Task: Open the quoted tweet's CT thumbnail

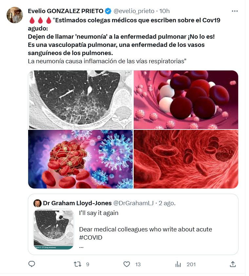Action: (54, 229)
